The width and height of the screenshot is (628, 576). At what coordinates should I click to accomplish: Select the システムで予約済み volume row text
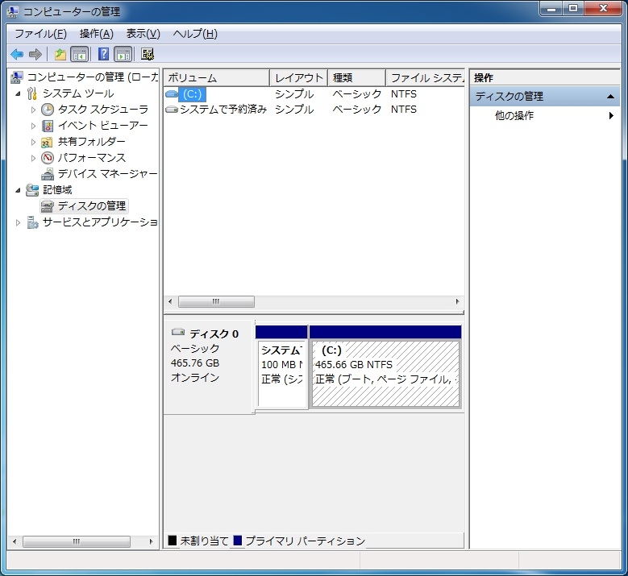point(223,110)
